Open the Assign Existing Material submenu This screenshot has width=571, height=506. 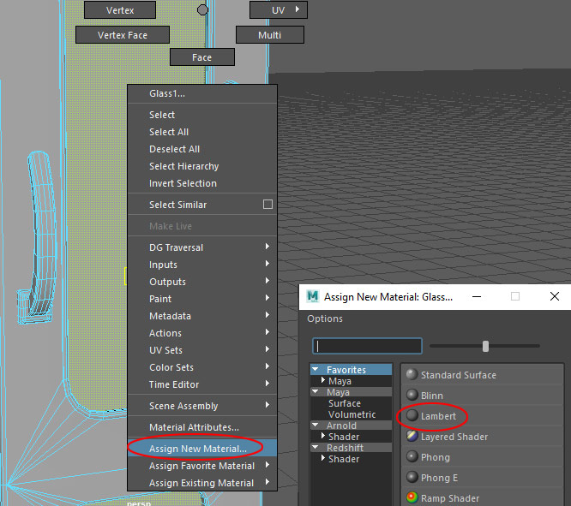point(201,483)
